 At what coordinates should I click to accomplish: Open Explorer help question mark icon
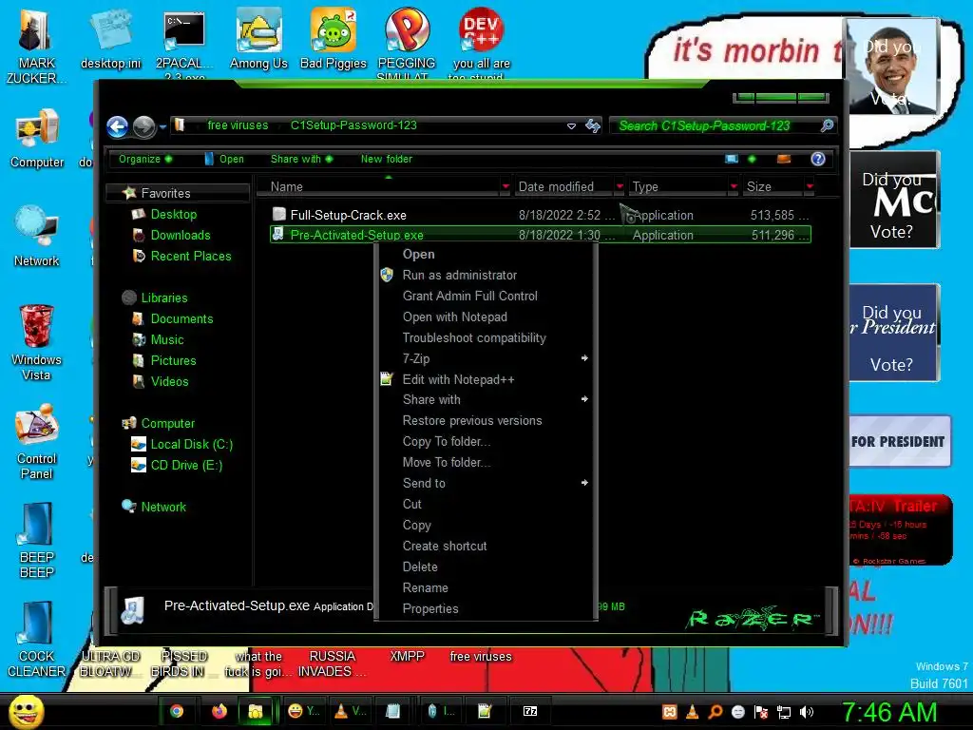tap(818, 159)
